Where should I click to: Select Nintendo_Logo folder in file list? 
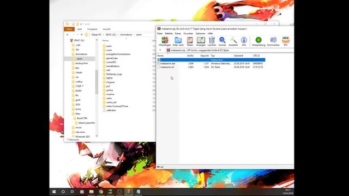[112, 74]
